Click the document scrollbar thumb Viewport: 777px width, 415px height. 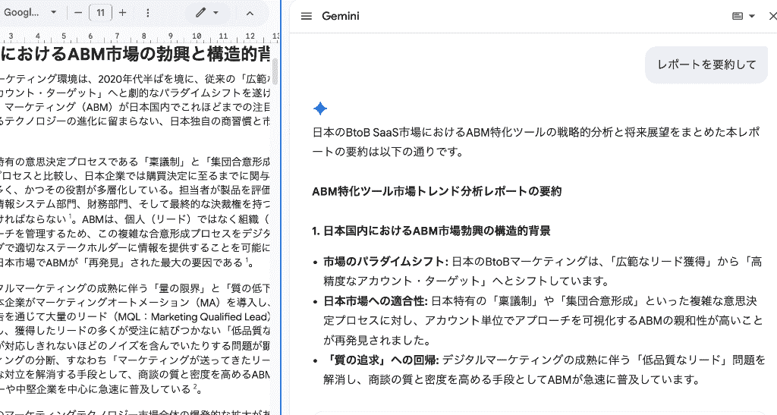(275, 72)
